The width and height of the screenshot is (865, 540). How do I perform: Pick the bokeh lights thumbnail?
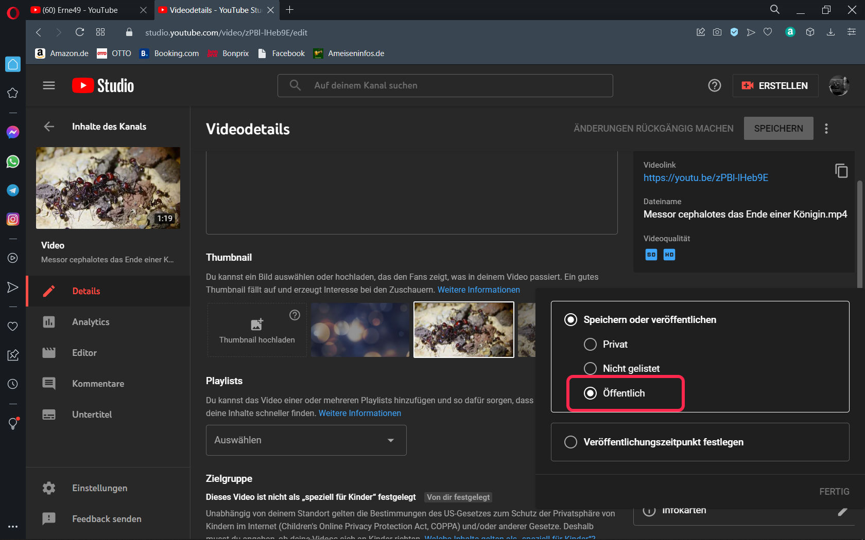360,330
